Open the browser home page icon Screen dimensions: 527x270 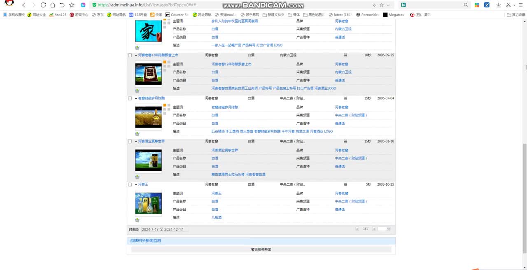[x=53, y=5]
